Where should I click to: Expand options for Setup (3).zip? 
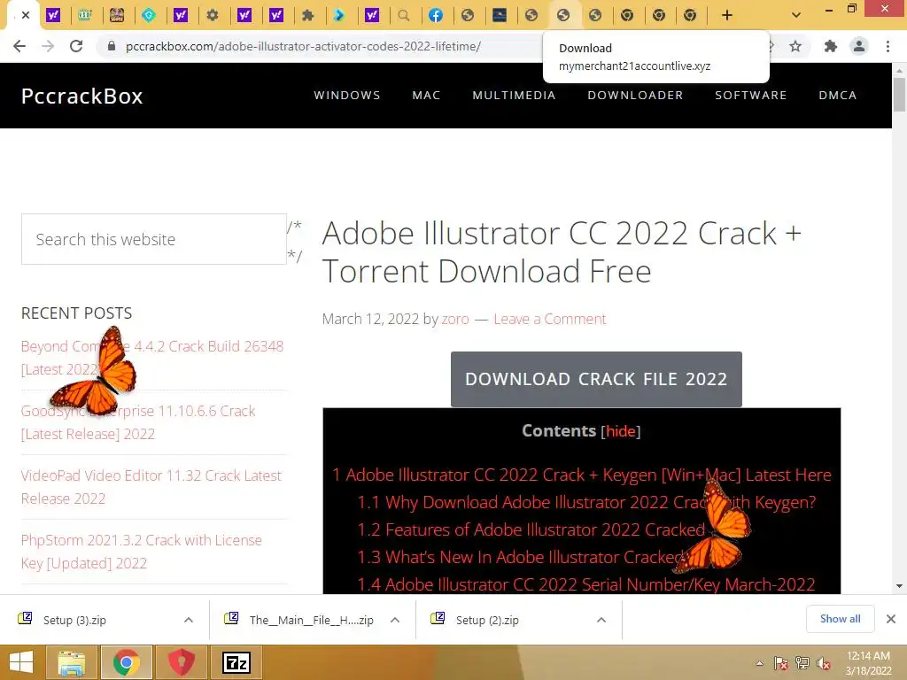(189, 620)
